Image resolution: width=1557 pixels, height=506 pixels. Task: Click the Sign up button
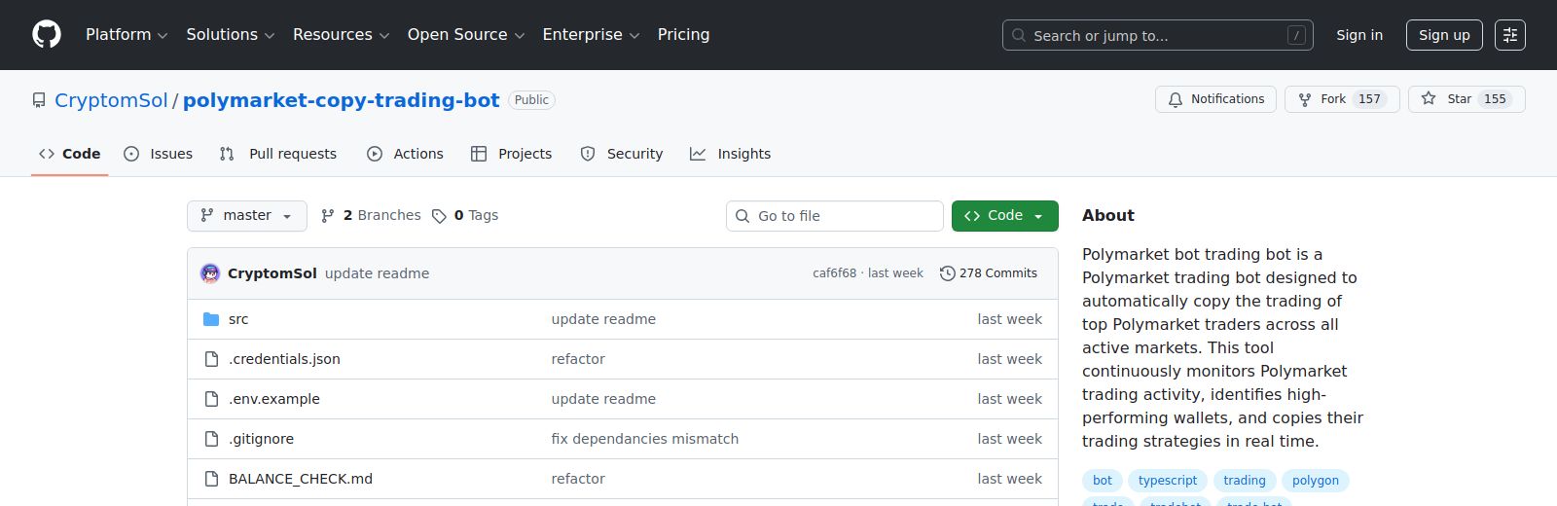coord(1444,35)
